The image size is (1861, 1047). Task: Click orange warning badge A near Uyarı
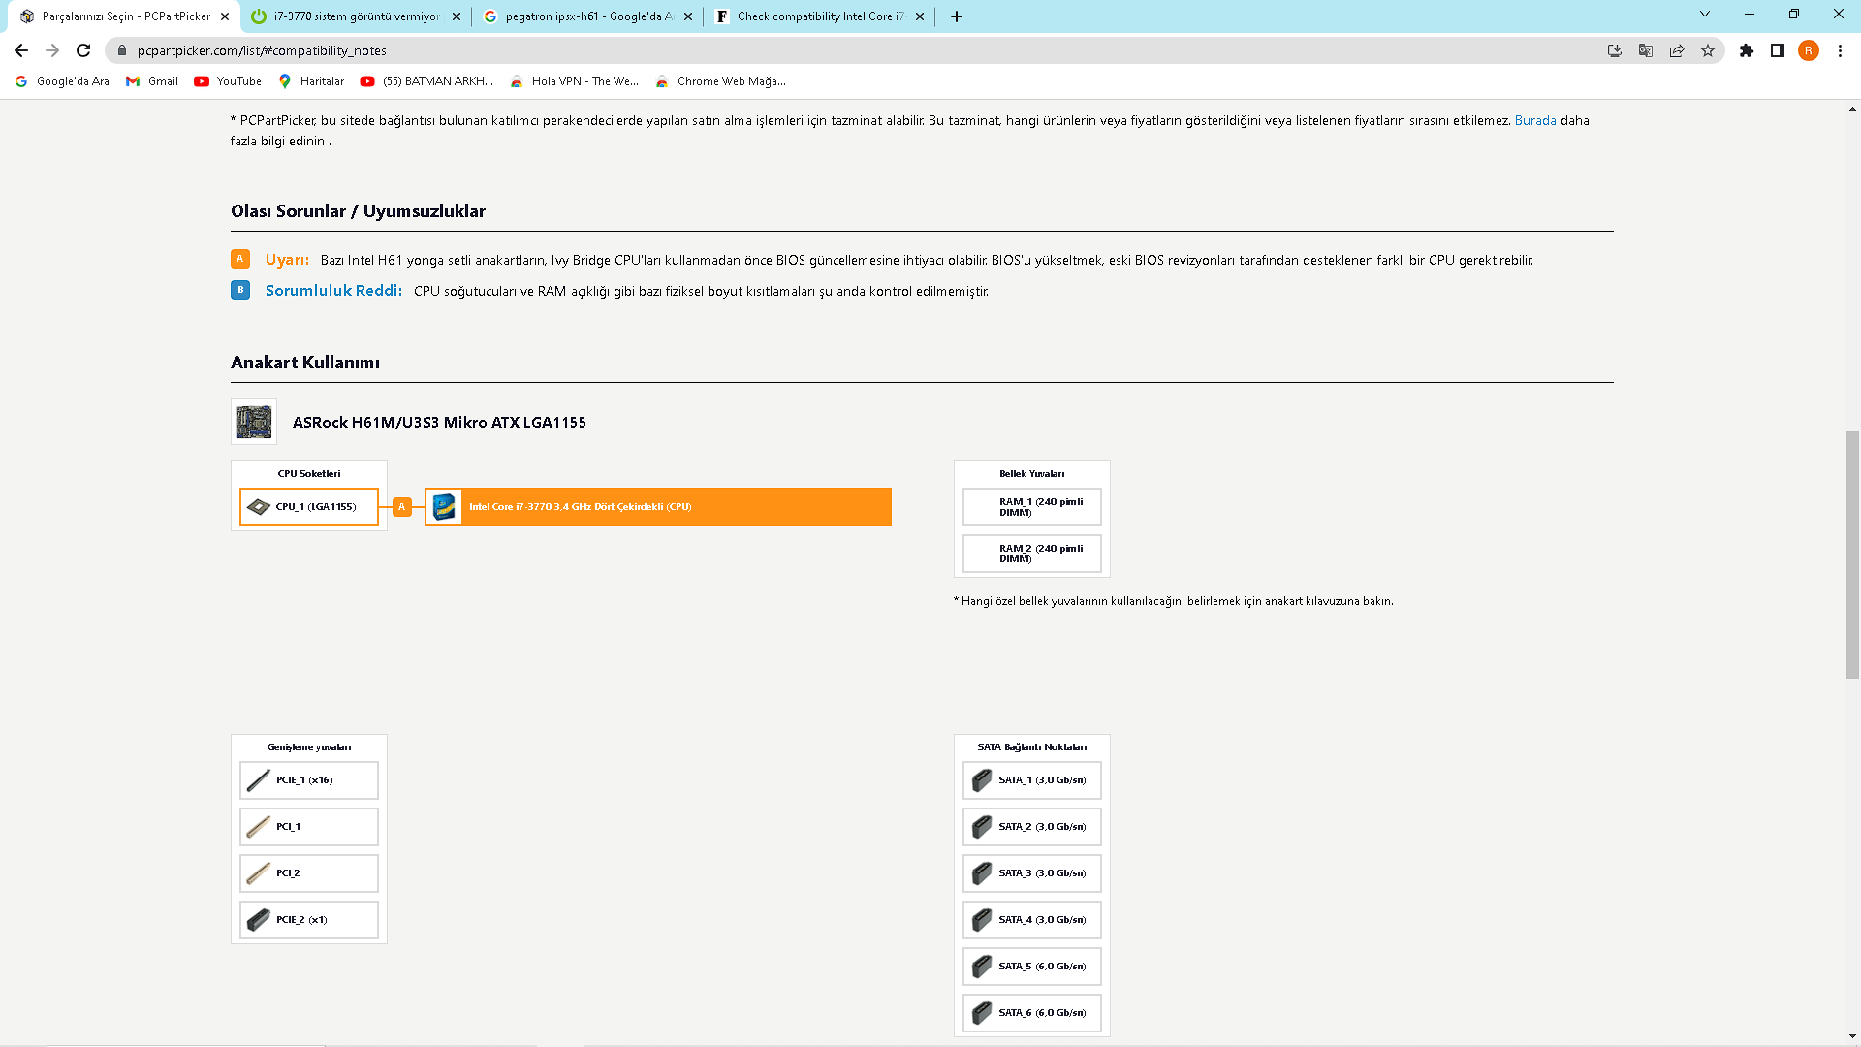click(240, 259)
